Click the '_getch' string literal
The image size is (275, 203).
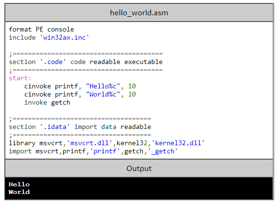163,151
